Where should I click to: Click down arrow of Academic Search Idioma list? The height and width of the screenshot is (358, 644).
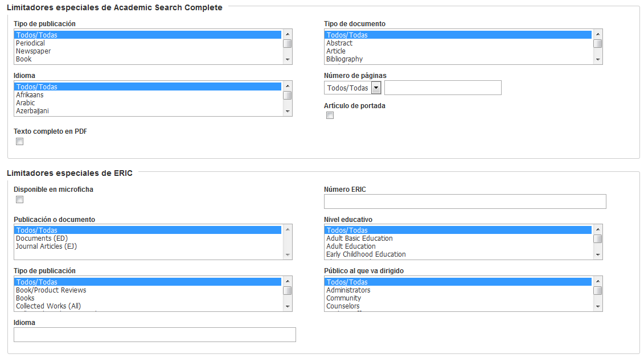pos(288,111)
